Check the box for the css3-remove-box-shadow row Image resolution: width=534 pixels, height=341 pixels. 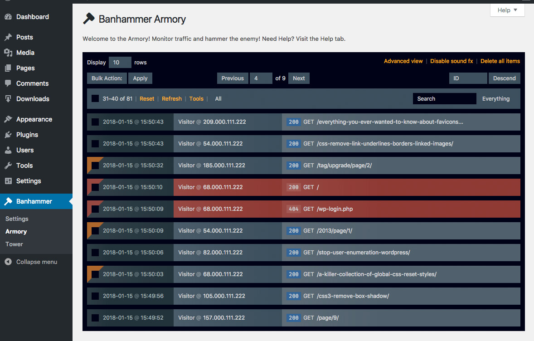(x=95, y=296)
